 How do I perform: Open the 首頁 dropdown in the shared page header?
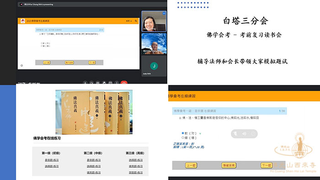[x=129, y=21]
